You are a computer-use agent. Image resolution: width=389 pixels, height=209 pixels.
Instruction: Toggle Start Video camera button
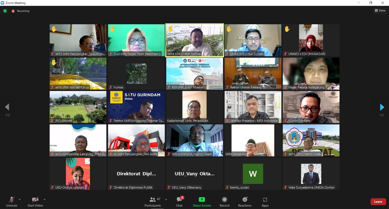tap(35, 202)
